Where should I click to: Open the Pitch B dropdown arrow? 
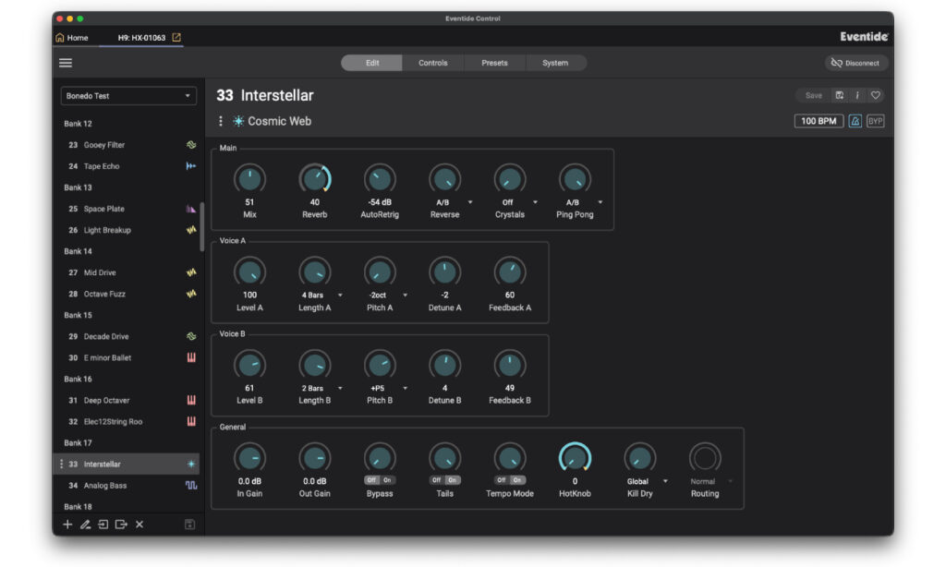pyautogui.click(x=406, y=388)
